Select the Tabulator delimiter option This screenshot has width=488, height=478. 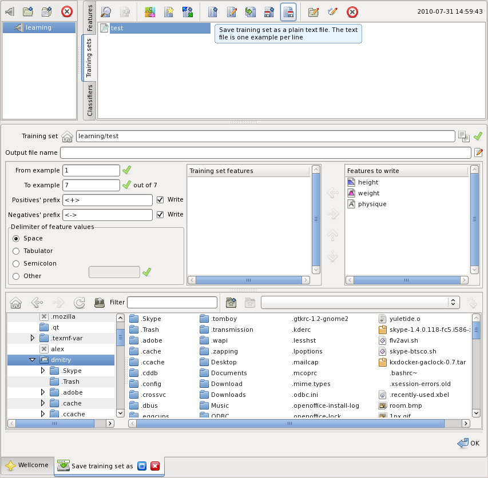coord(16,251)
